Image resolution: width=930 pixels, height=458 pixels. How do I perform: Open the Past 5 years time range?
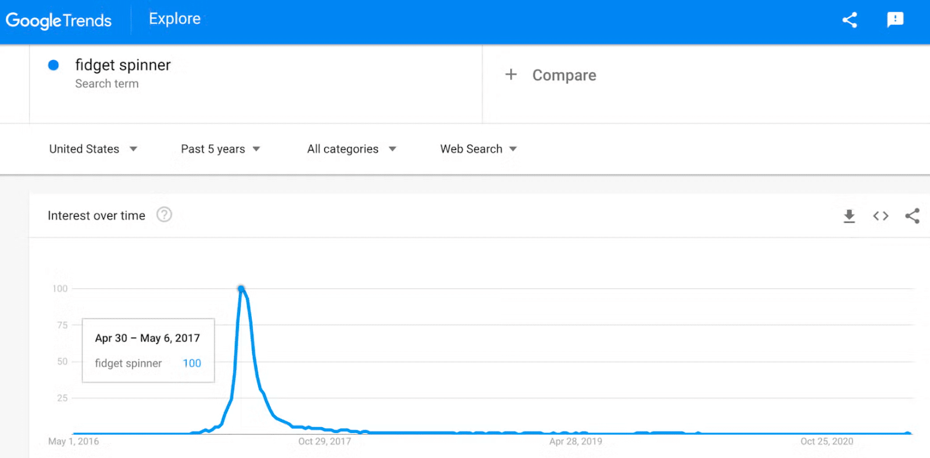(220, 149)
